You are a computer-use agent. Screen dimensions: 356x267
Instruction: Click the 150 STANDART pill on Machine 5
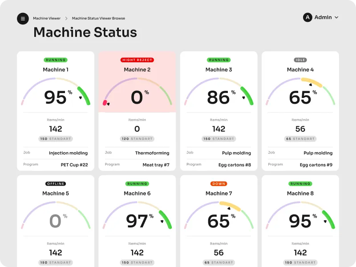tap(56, 263)
